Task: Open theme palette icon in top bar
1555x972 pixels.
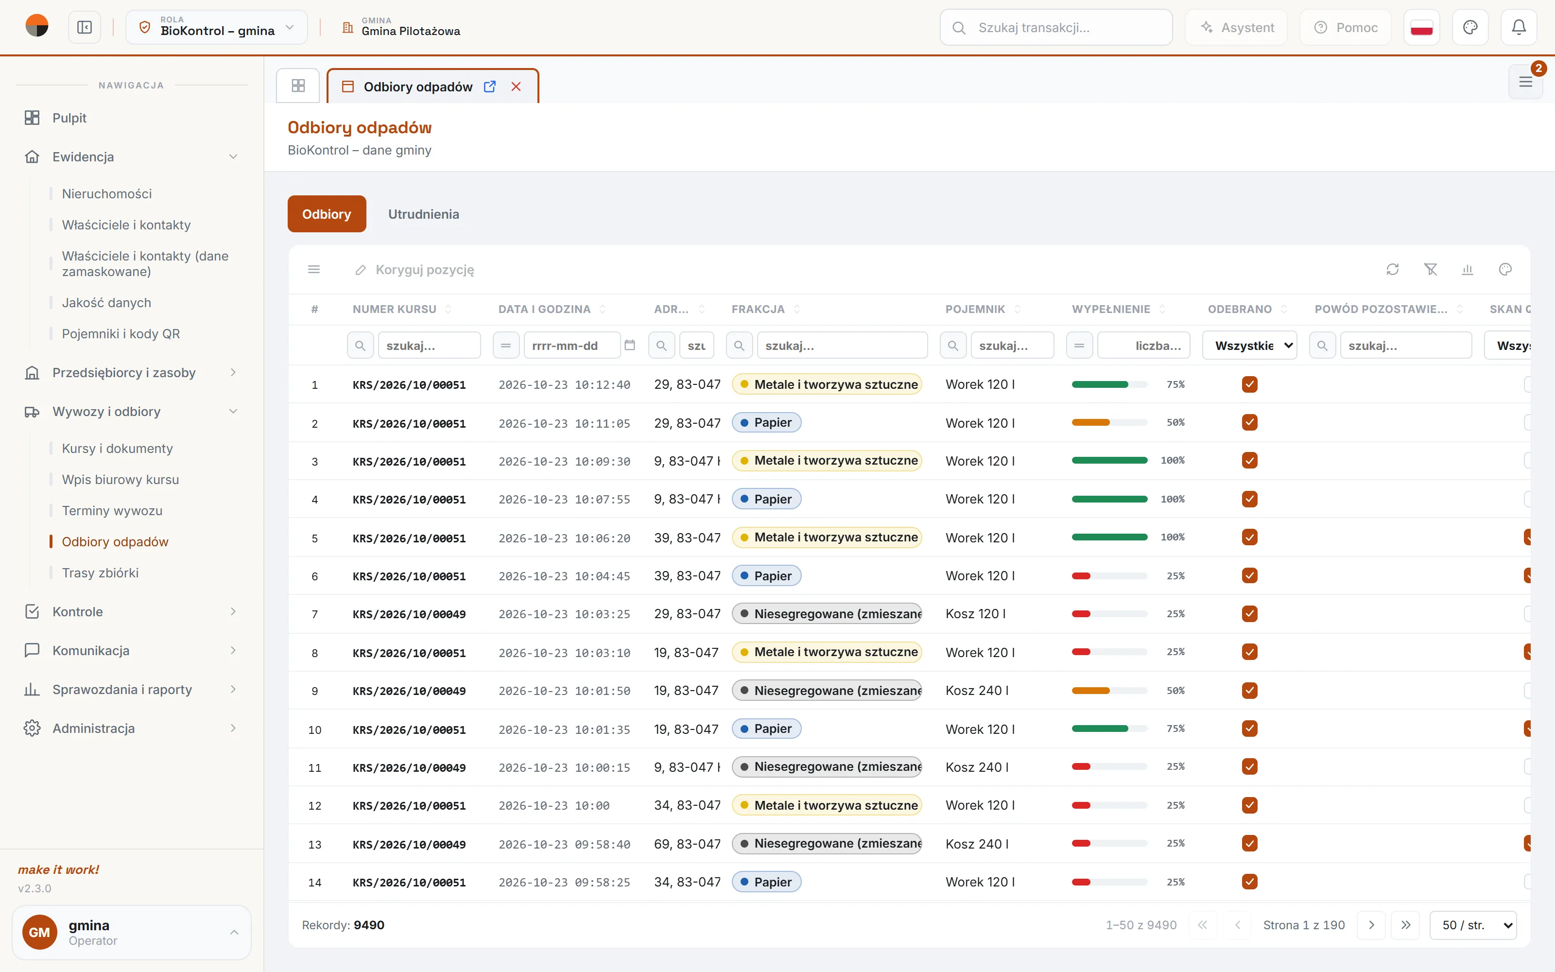Action: (x=1470, y=27)
